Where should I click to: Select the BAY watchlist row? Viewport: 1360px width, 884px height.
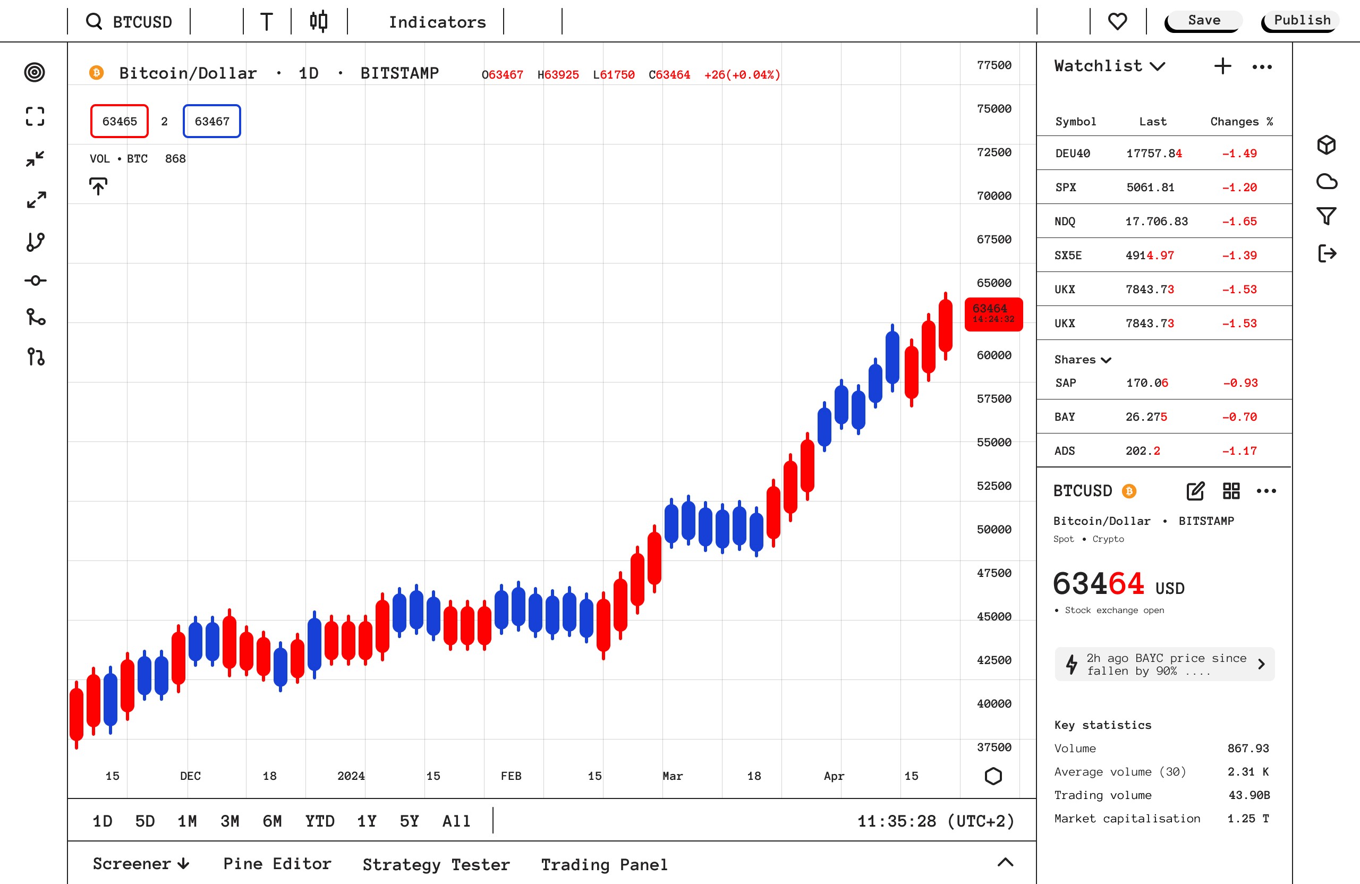coord(1164,416)
